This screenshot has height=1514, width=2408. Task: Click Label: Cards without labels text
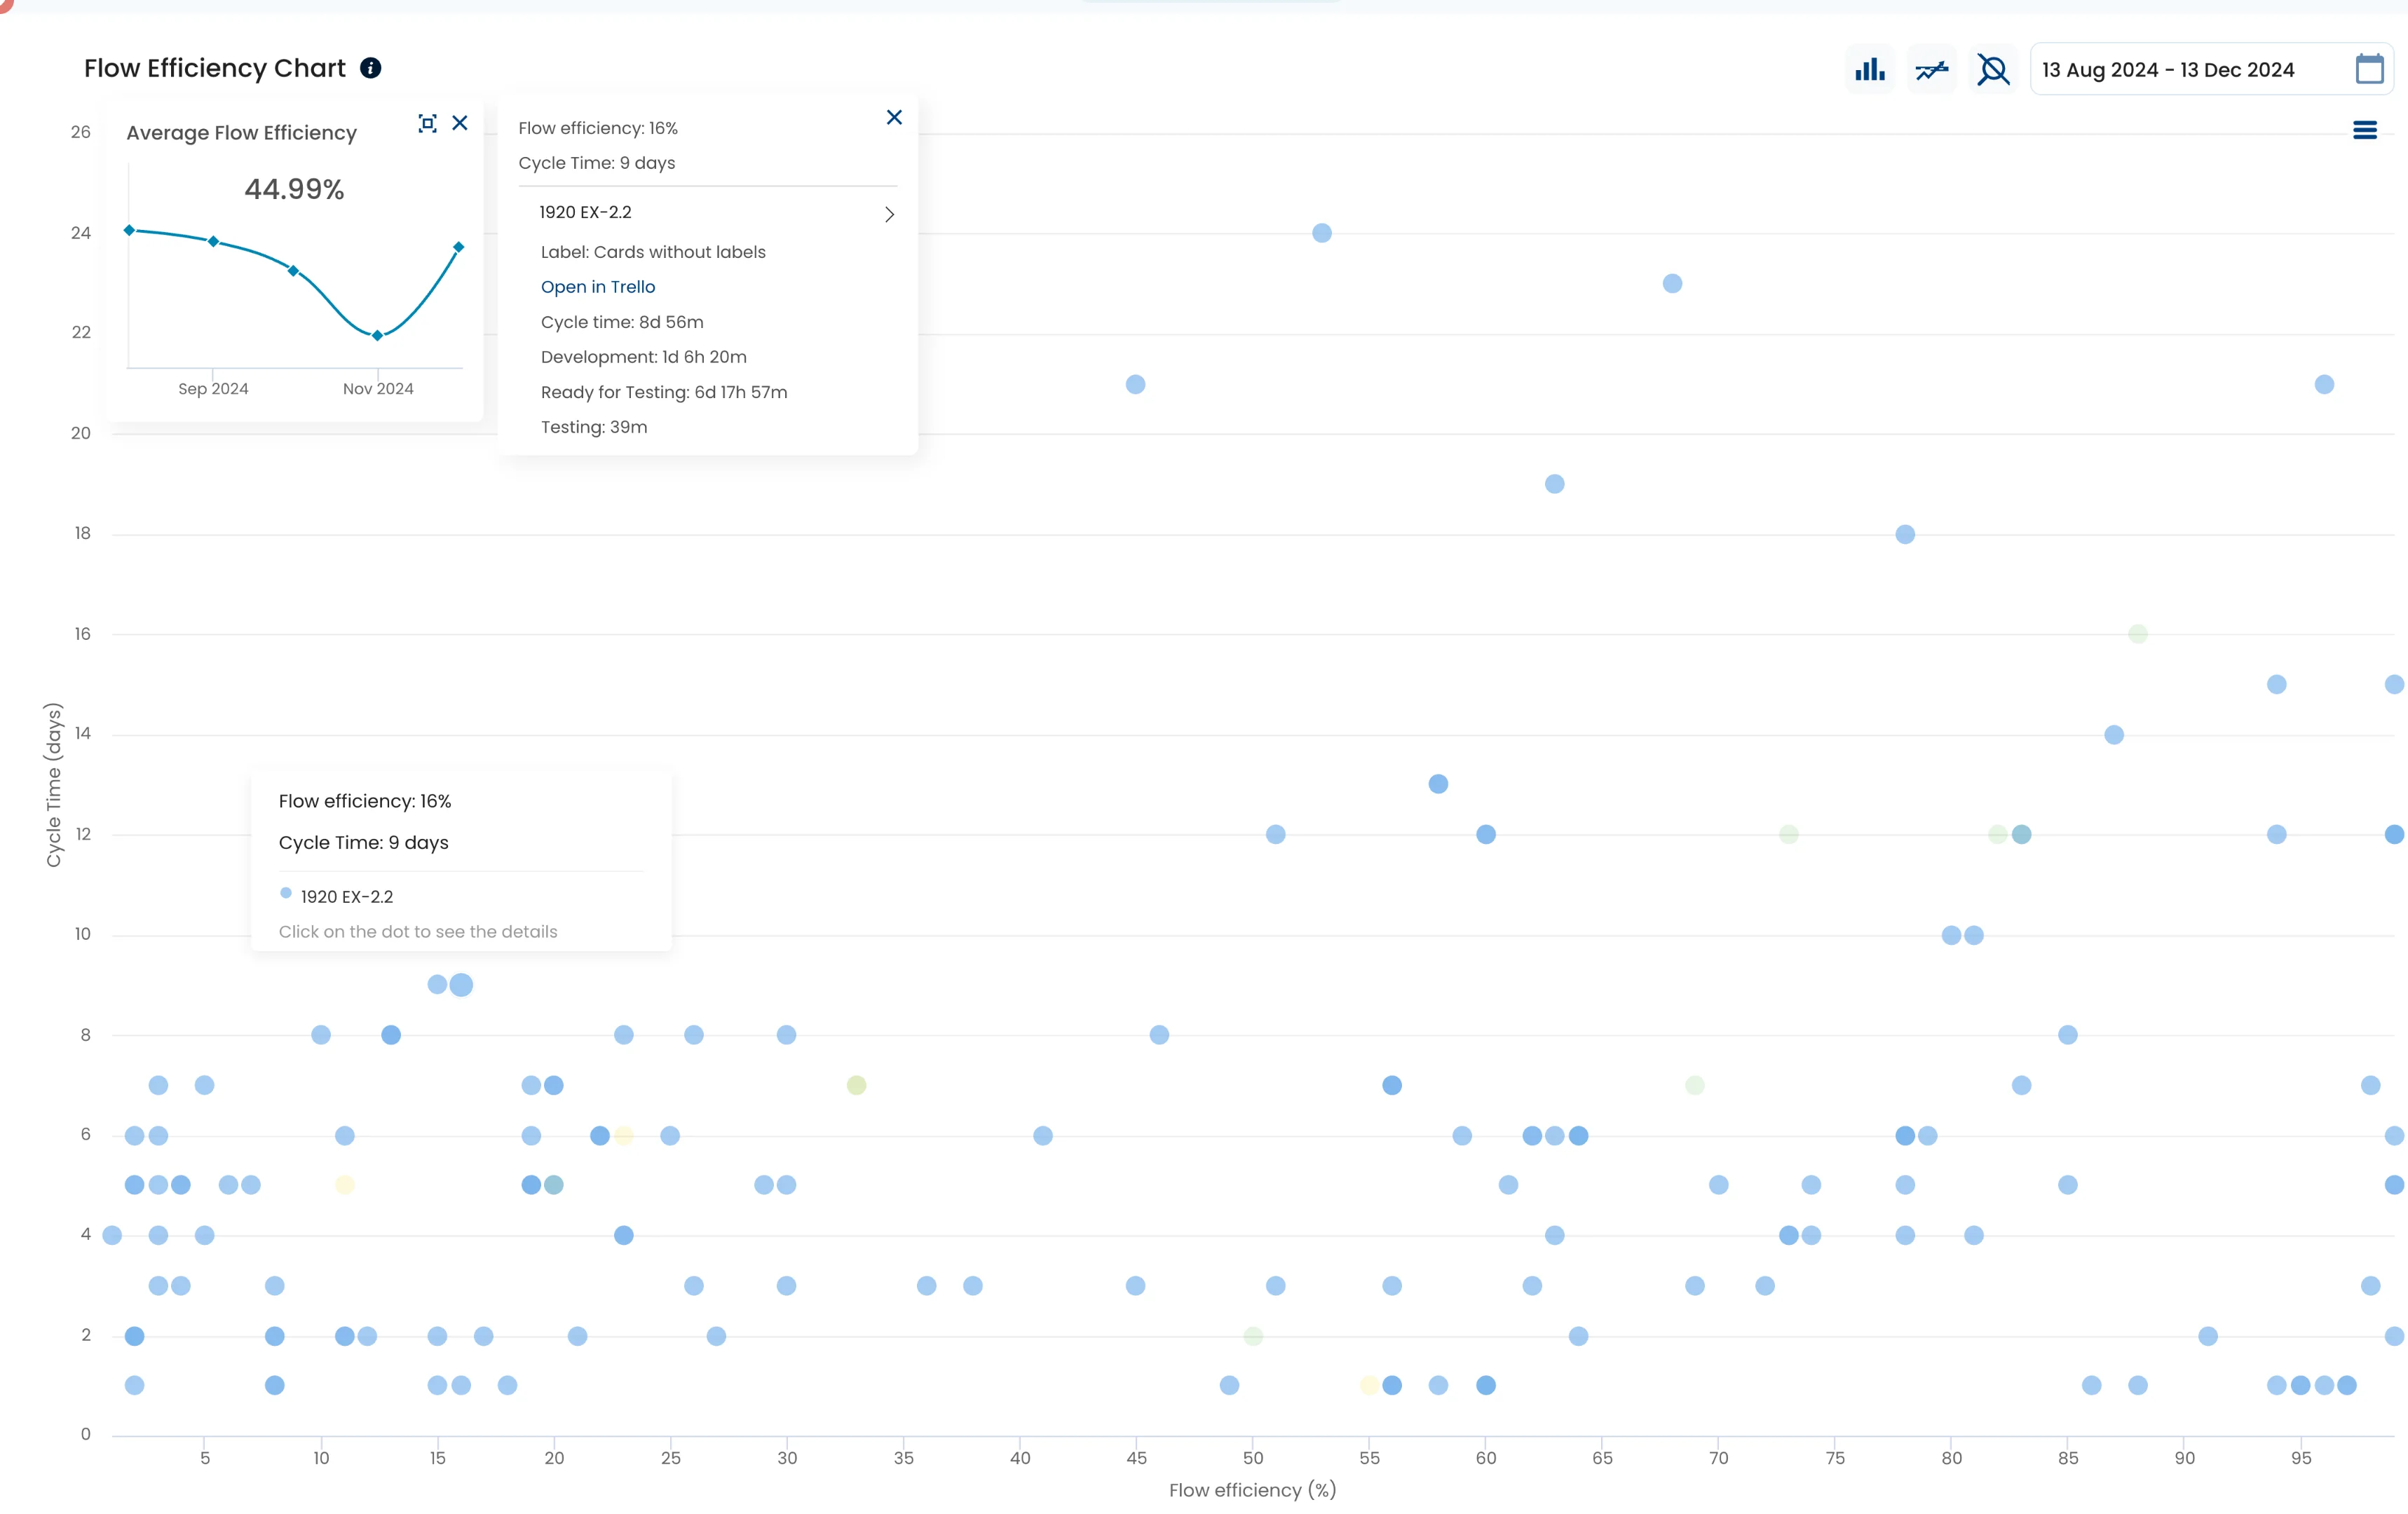(653, 252)
